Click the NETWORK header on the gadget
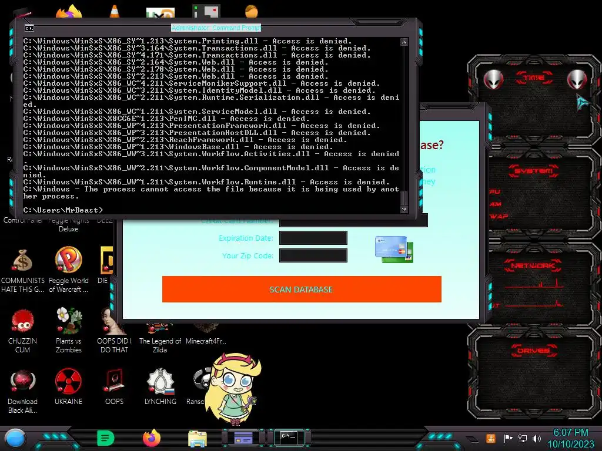This screenshot has height=451, width=602. click(533, 265)
